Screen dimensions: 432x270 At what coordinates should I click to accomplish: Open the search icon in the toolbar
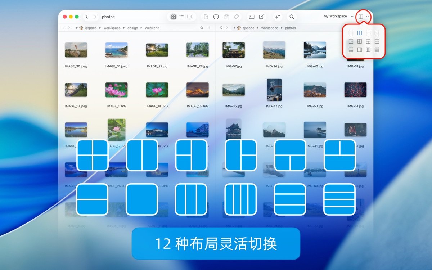[x=292, y=17]
